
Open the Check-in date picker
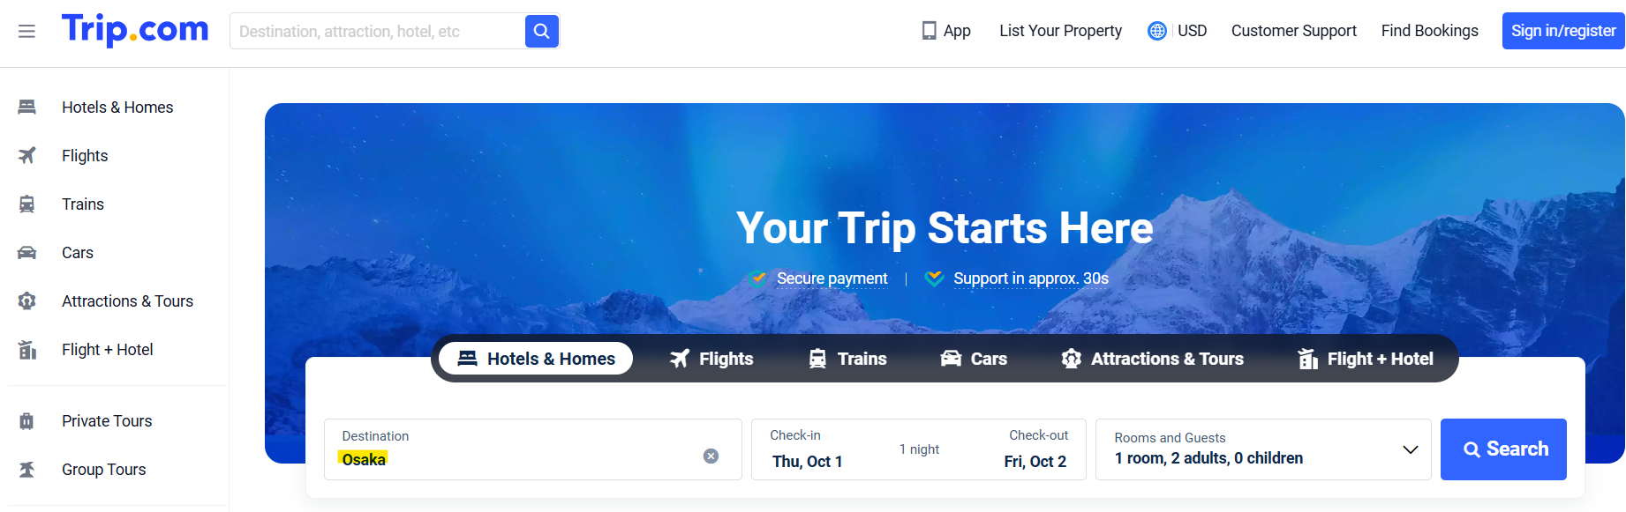807,450
